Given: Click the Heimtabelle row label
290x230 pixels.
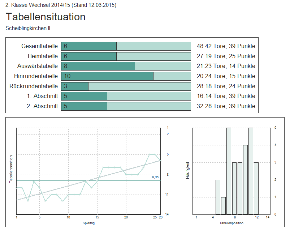Looking at the screenshot, I should [43, 56].
